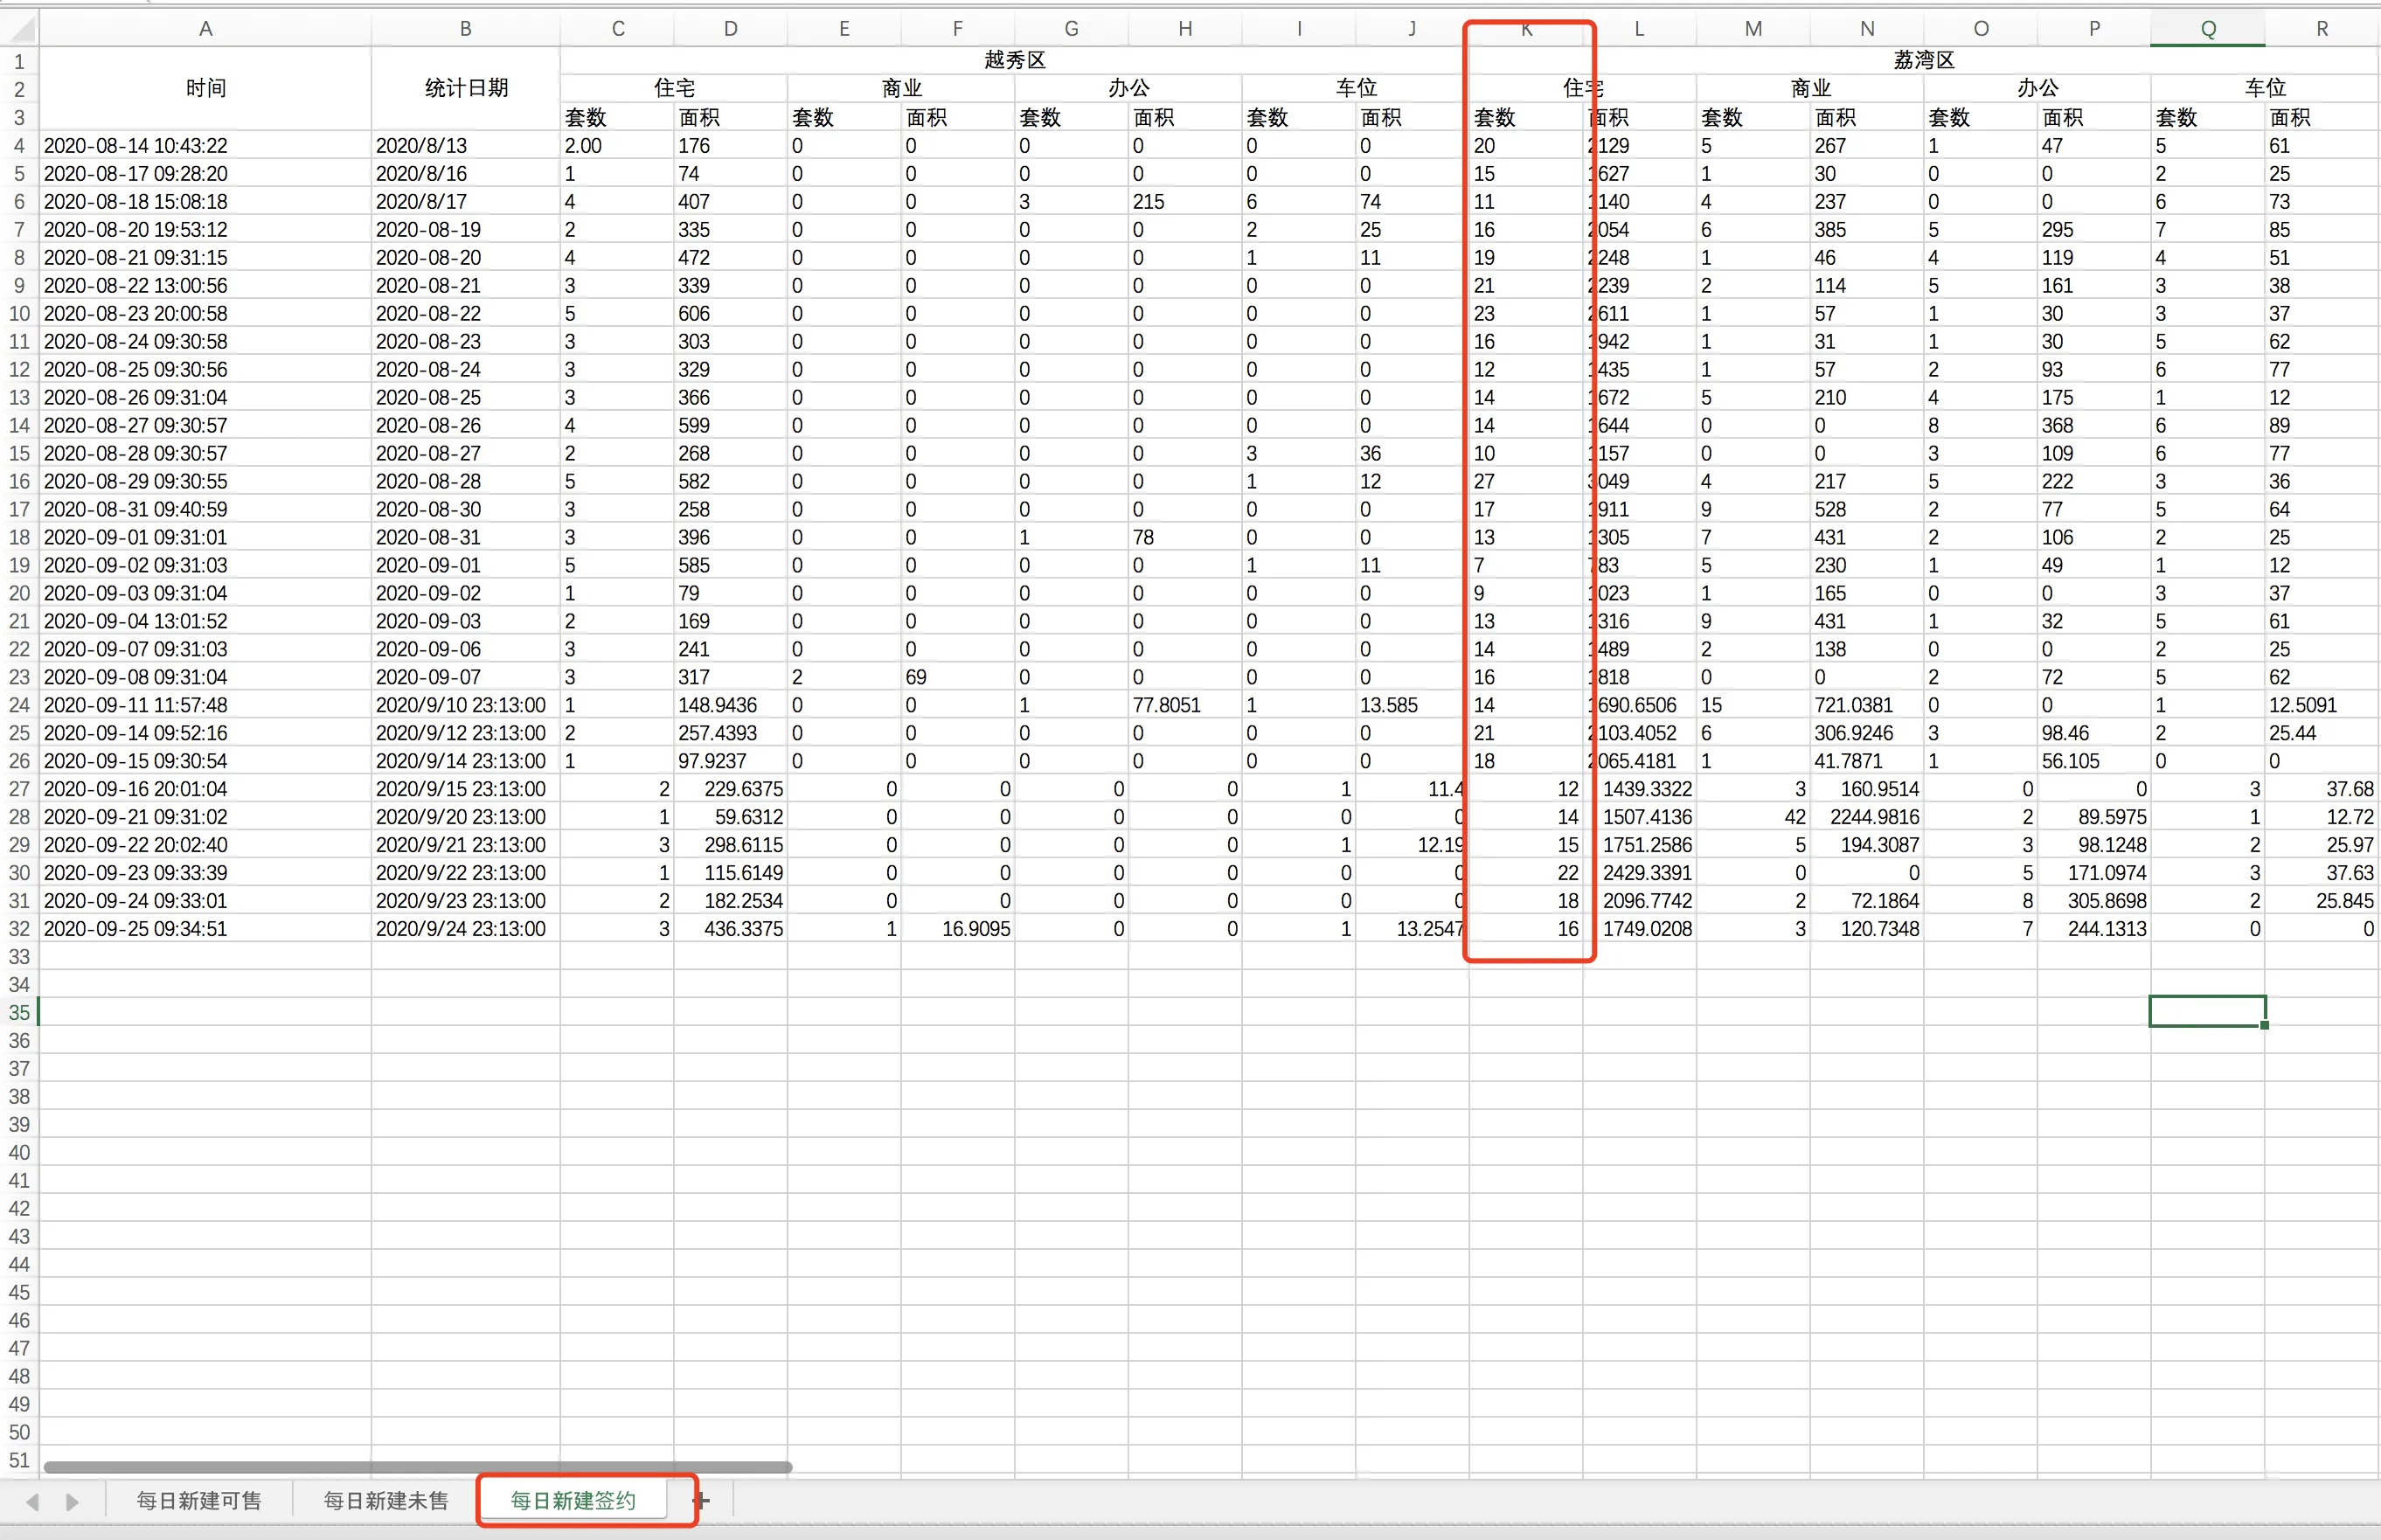2381x1540 pixels.
Task: Click cell containing 2429.3391
Action: (x=1640, y=873)
